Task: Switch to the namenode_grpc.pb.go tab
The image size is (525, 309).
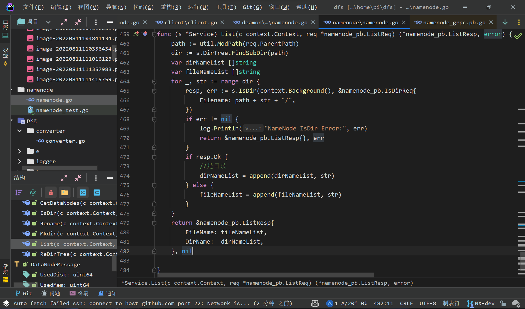Action: coord(454,22)
